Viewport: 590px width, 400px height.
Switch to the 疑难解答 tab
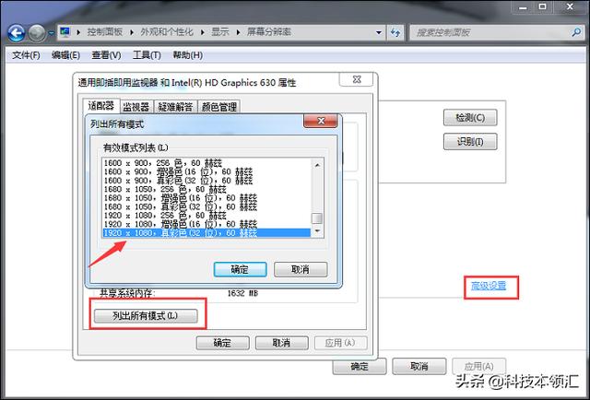175,107
